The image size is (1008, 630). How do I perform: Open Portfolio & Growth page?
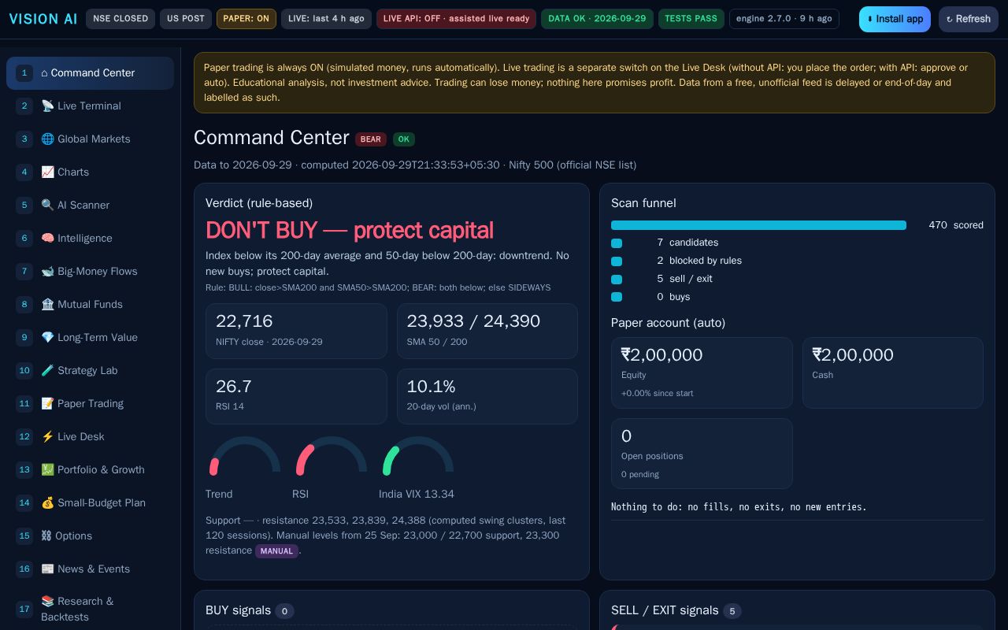tap(90, 469)
